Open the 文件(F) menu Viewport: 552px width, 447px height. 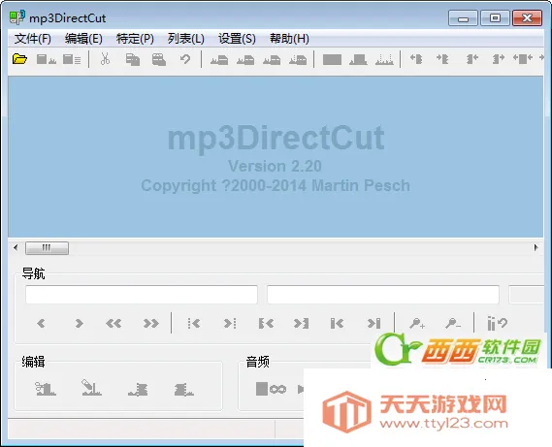(33, 39)
